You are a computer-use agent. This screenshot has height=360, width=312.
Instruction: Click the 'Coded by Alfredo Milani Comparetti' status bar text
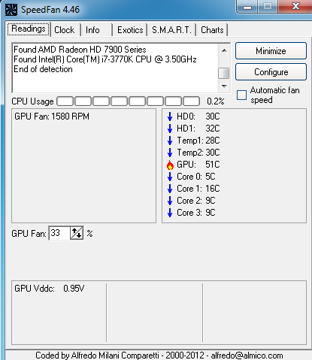[x=97, y=355]
